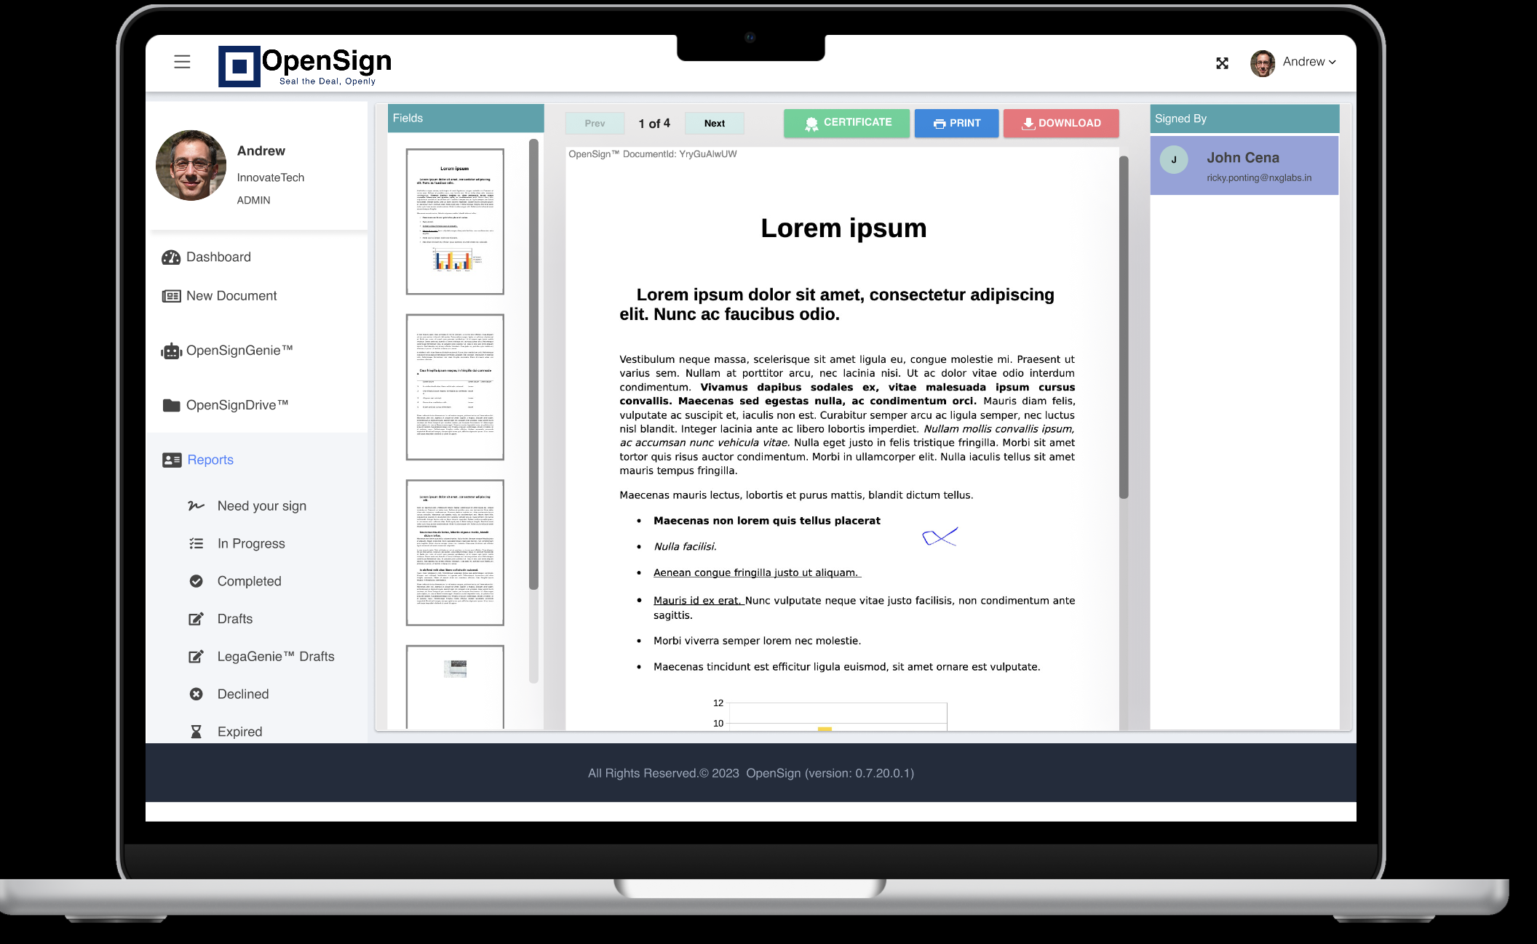
Task: Click the Print button
Action: pos(956,123)
